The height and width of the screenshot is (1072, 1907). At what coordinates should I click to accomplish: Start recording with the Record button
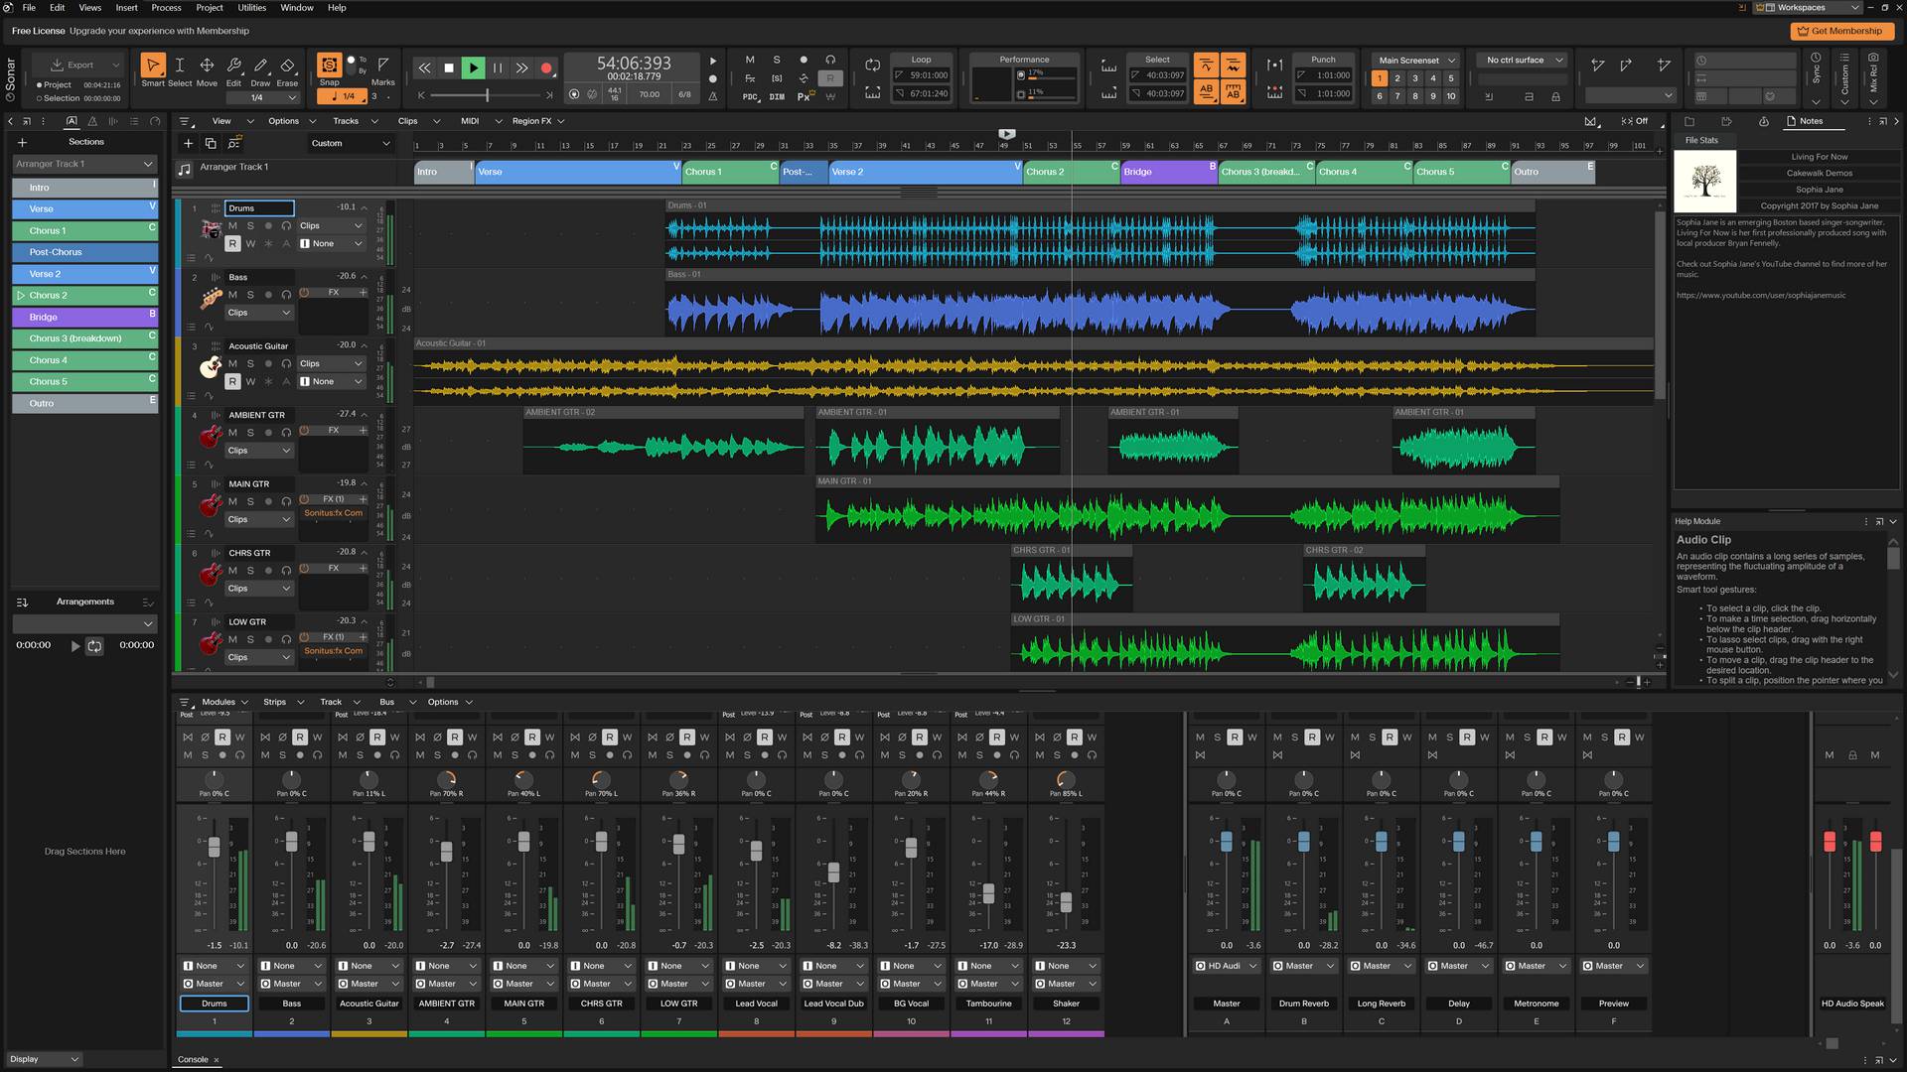[547, 67]
